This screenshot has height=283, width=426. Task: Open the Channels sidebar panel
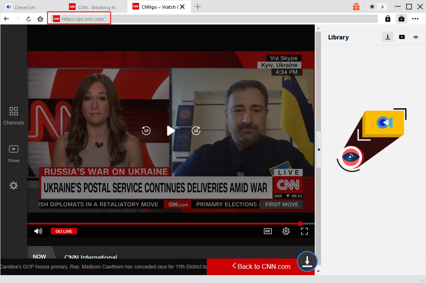point(14,115)
